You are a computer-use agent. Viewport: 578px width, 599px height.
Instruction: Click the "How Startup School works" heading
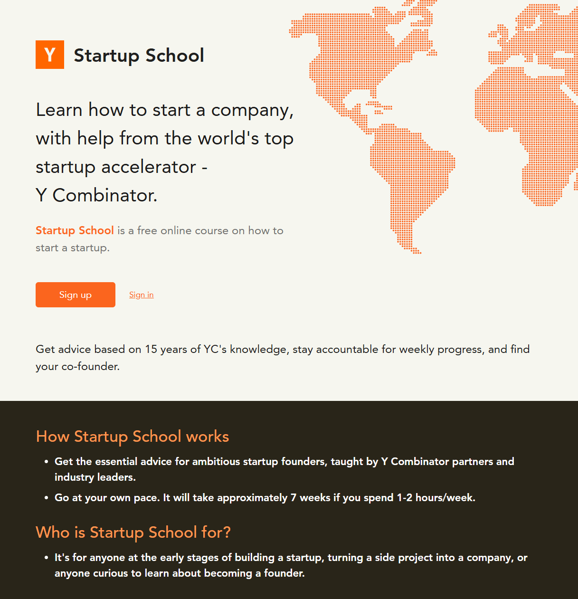click(133, 437)
